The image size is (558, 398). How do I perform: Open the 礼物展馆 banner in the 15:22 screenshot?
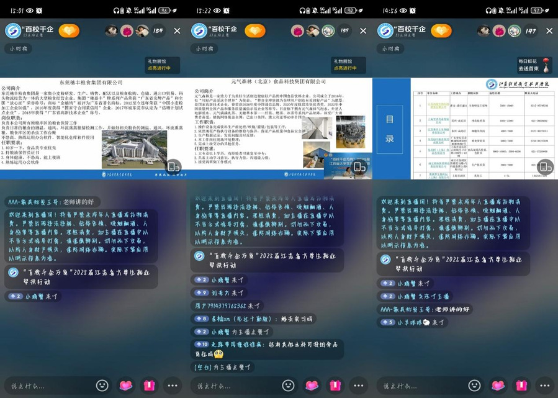(348, 65)
